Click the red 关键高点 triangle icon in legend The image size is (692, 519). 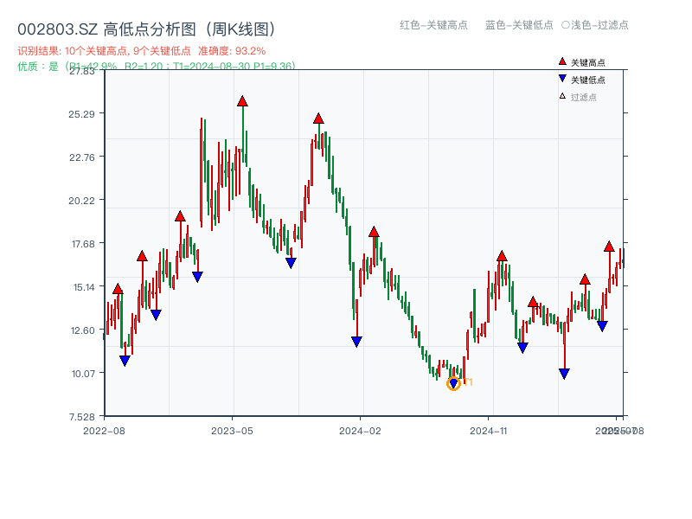(562, 61)
